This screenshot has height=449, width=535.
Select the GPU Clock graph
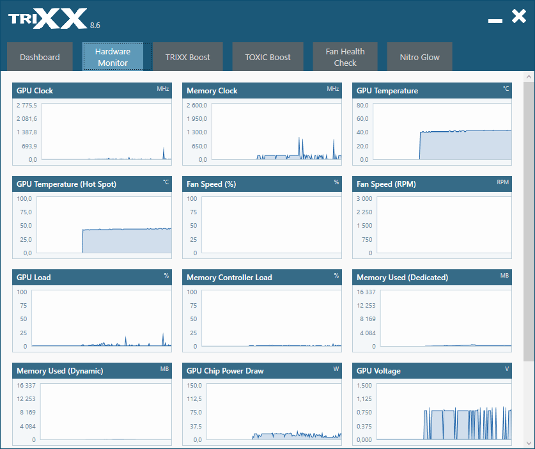point(107,131)
